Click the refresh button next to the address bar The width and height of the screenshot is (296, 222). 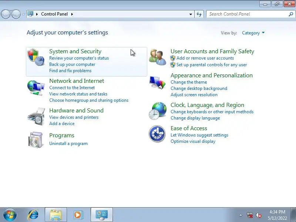pyautogui.click(x=199, y=14)
